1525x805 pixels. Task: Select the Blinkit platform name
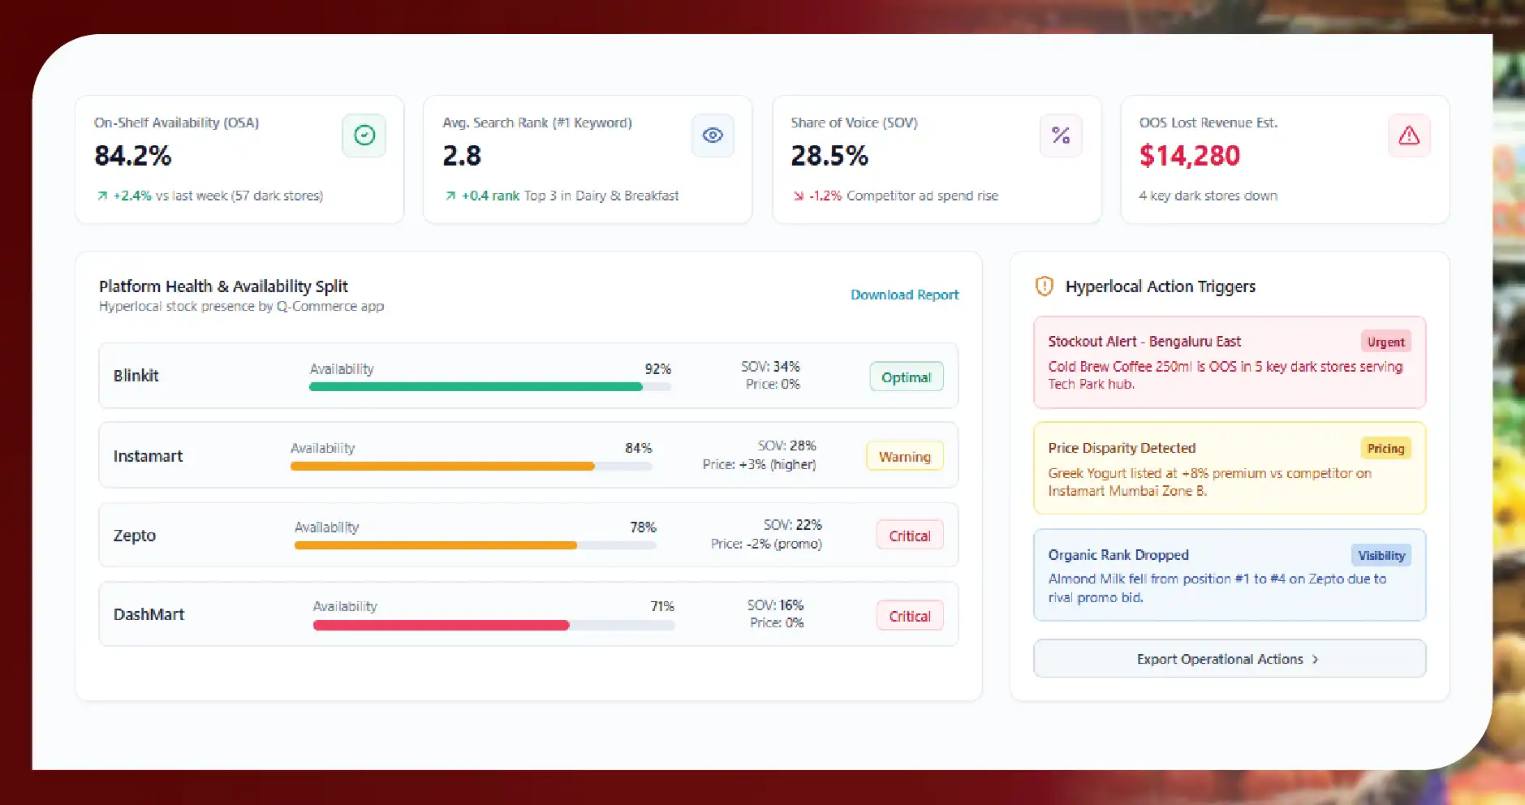click(136, 376)
